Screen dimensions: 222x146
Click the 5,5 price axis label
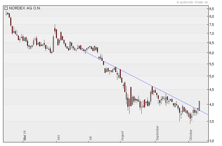coord(212,64)
